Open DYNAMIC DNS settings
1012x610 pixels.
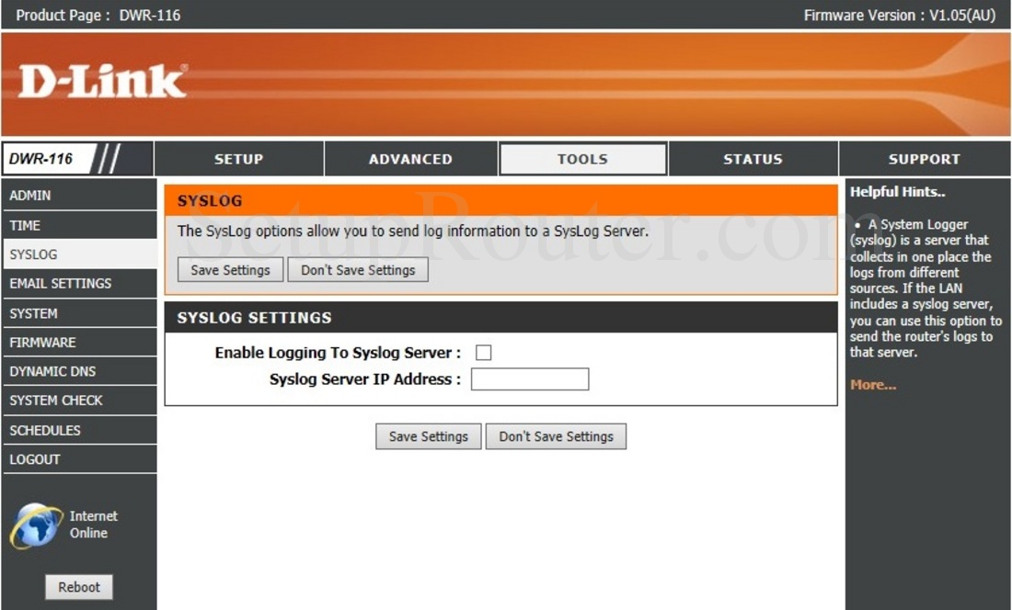tap(79, 372)
